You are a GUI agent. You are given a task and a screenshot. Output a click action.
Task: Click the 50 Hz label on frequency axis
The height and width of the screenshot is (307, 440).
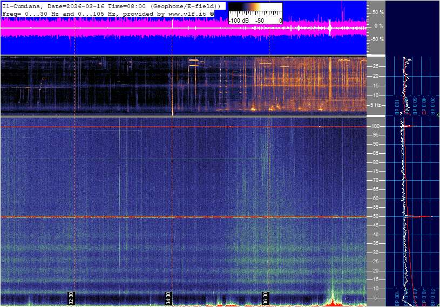tap(376, 216)
